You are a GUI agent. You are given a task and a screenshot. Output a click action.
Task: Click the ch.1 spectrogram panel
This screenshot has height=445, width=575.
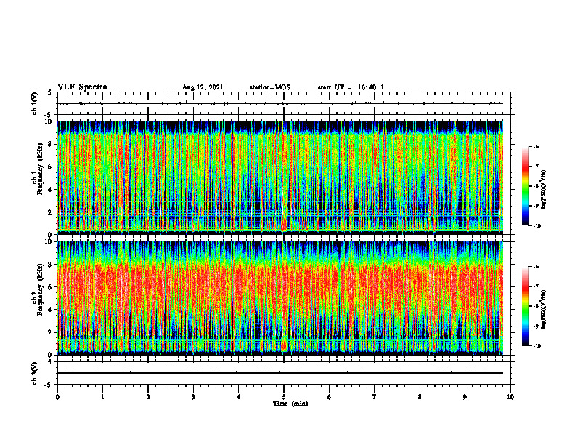click(280, 177)
